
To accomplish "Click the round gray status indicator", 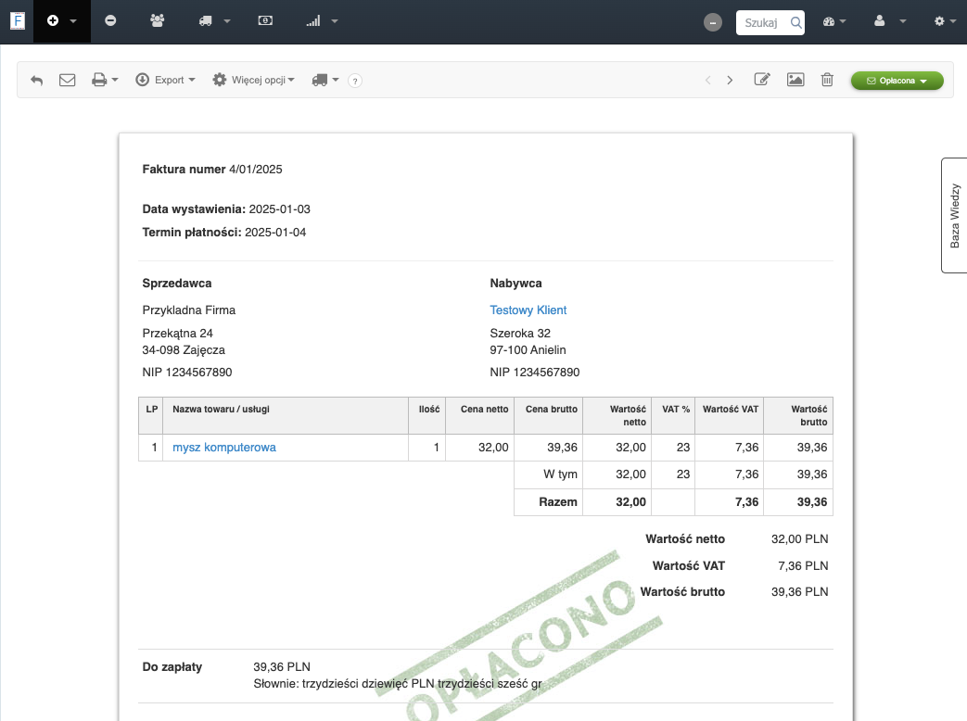I will click(x=713, y=23).
